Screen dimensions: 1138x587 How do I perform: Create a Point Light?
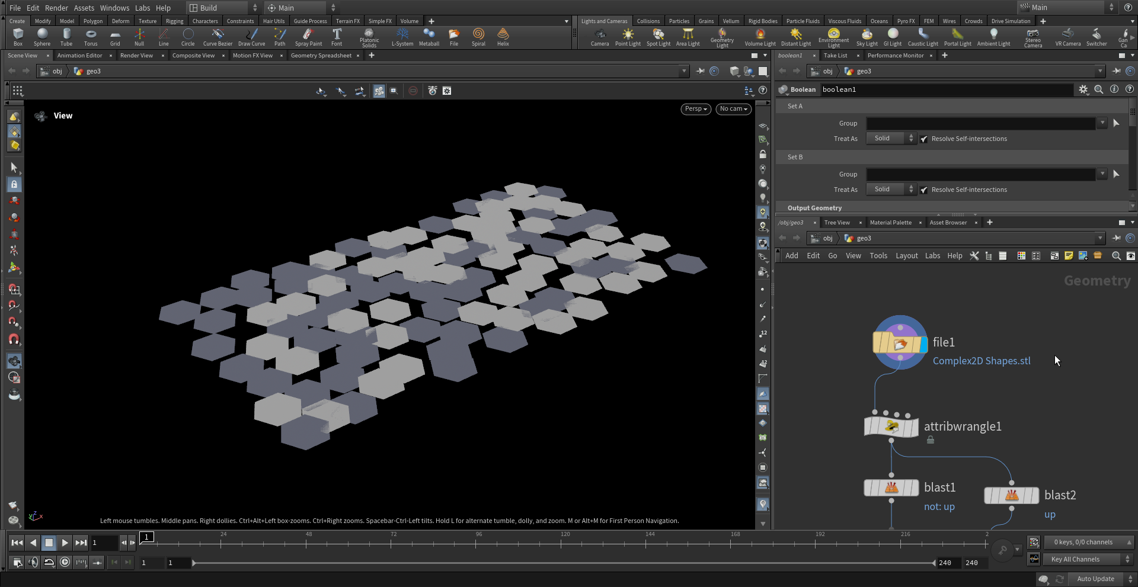point(628,37)
